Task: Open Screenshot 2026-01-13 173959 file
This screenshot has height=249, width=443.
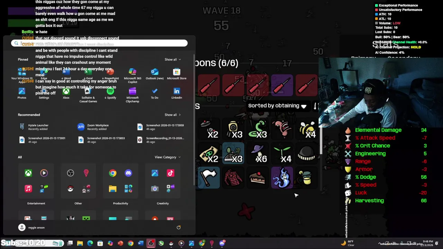Action: (x=161, y=127)
